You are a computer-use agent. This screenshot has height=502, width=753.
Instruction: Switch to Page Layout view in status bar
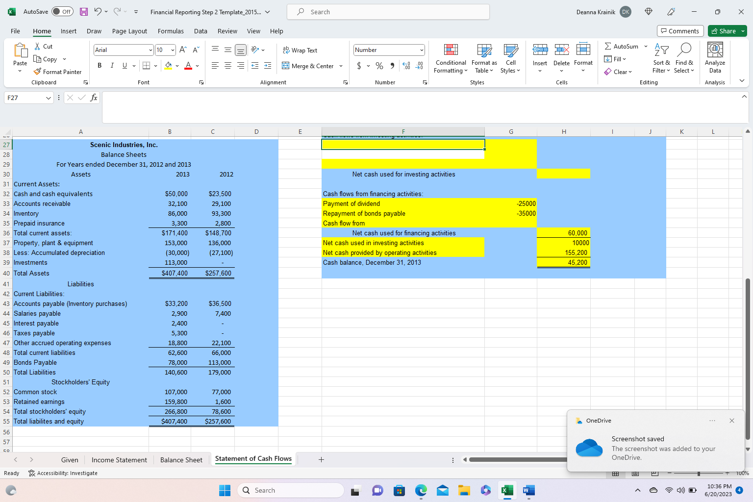tap(635, 473)
